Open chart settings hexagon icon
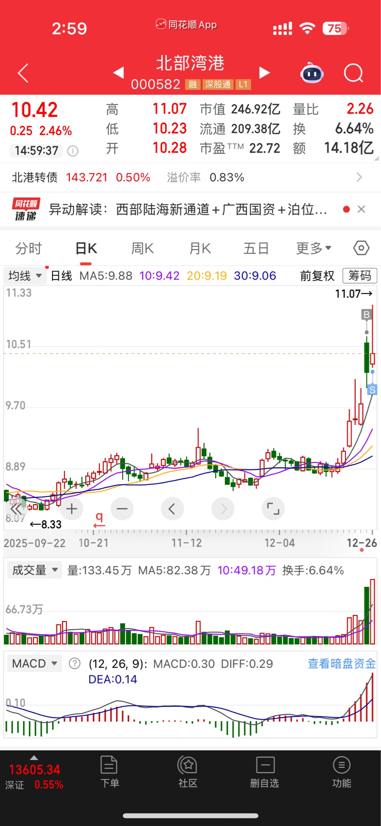 click(x=361, y=248)
